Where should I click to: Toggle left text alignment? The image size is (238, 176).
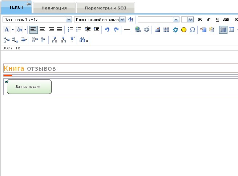33,30
